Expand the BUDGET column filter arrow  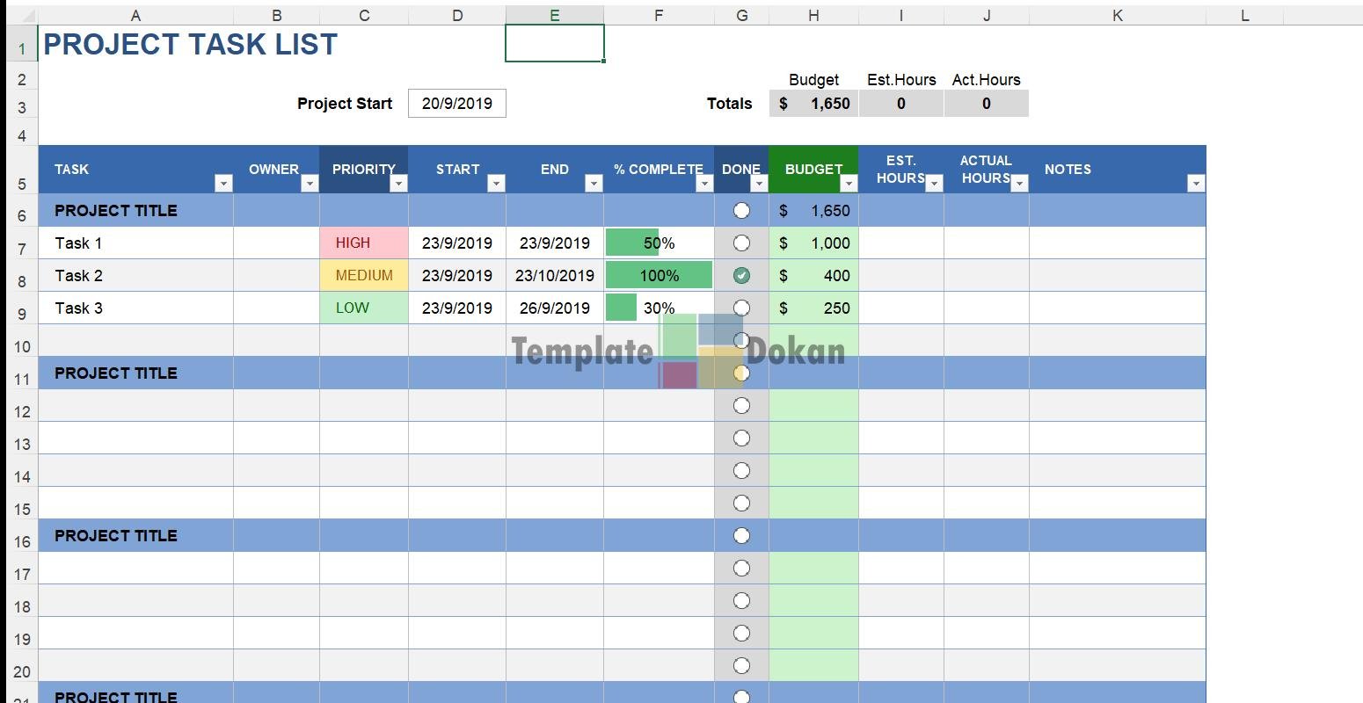(849, 183)
